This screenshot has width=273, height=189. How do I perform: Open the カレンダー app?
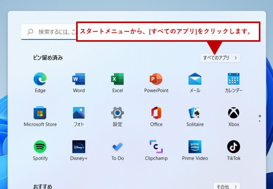tap(234, 79)
